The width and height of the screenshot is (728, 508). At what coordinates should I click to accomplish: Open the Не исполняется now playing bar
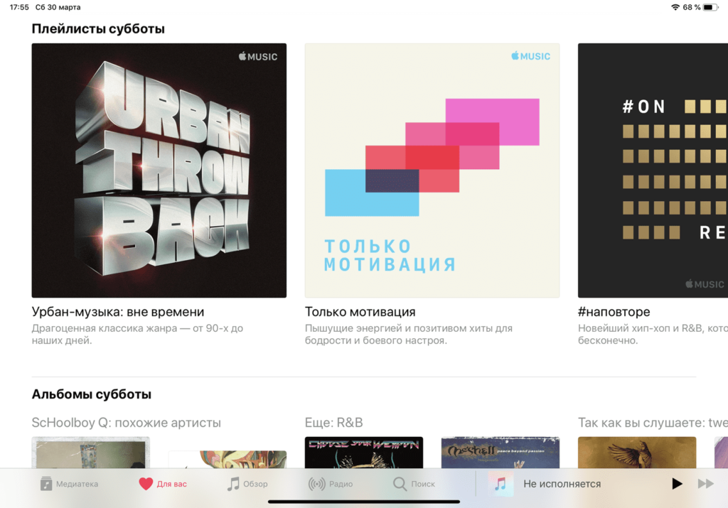562,484
